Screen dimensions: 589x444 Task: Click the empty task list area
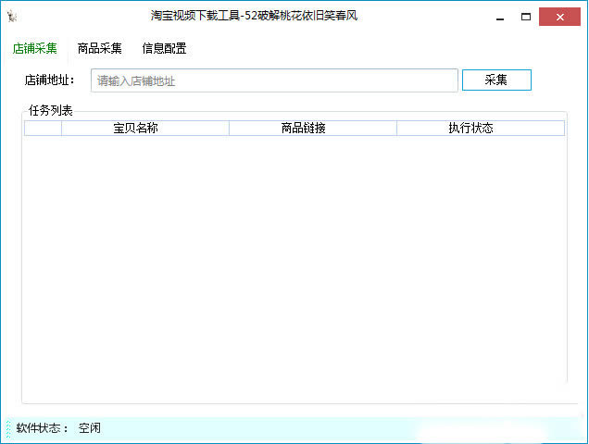tap(294, 259)
